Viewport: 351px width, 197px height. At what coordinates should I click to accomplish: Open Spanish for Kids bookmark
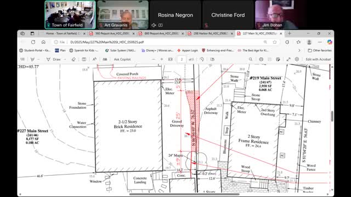point(84,50)
